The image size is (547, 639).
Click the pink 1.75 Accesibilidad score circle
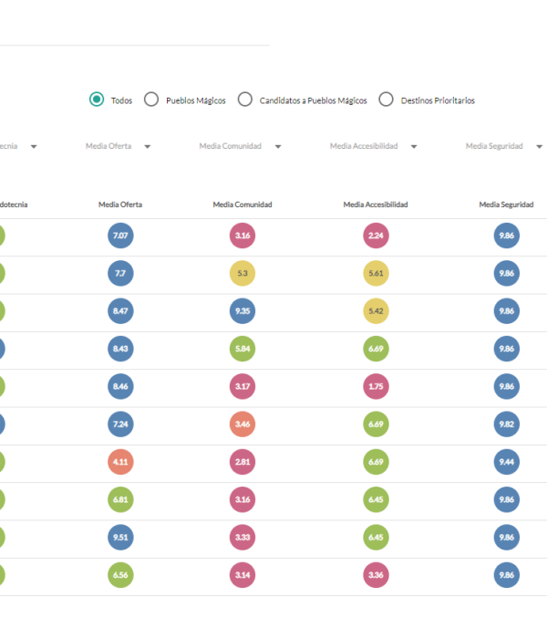[376, 386]
